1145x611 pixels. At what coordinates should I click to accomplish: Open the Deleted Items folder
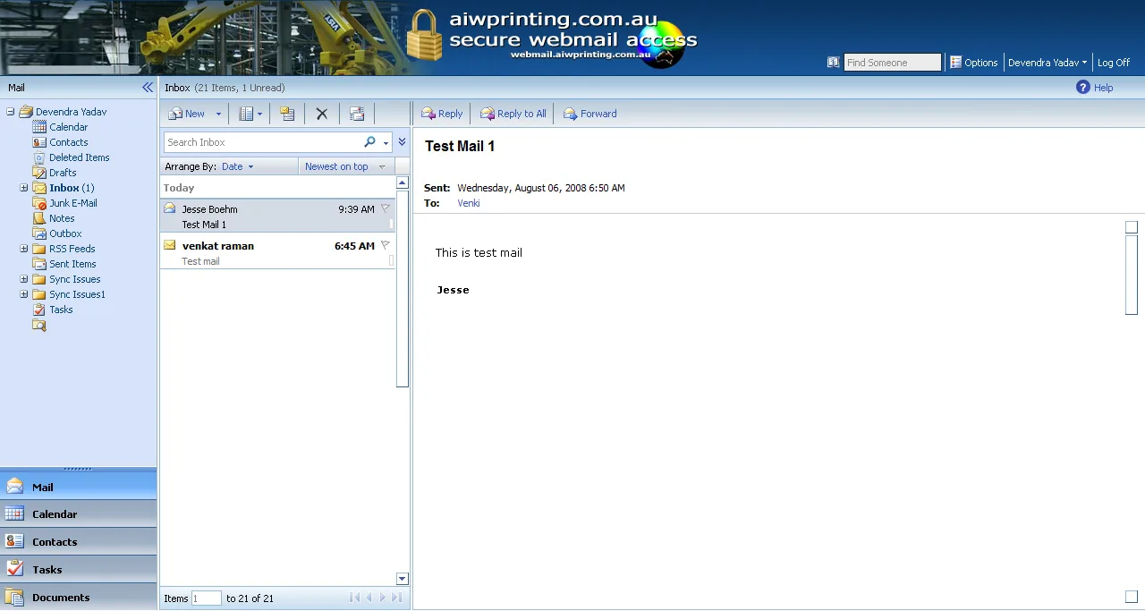[79, 157]
